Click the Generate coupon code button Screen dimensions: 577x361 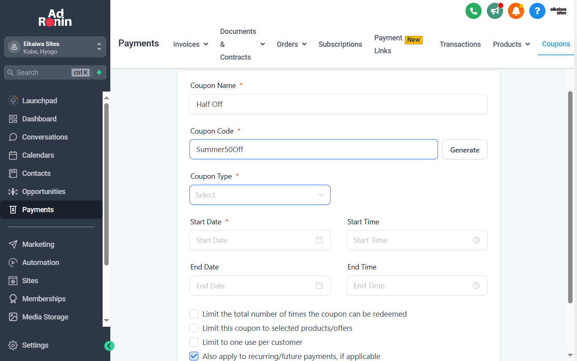(465, 150)
